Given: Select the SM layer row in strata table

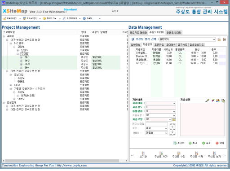Looking at the screenshot, I should [178, 53].
